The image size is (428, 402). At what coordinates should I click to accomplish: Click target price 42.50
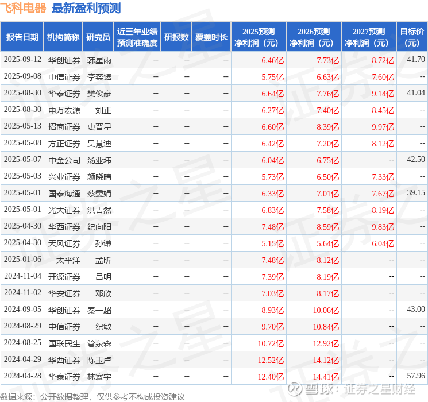tap(416, 160)
